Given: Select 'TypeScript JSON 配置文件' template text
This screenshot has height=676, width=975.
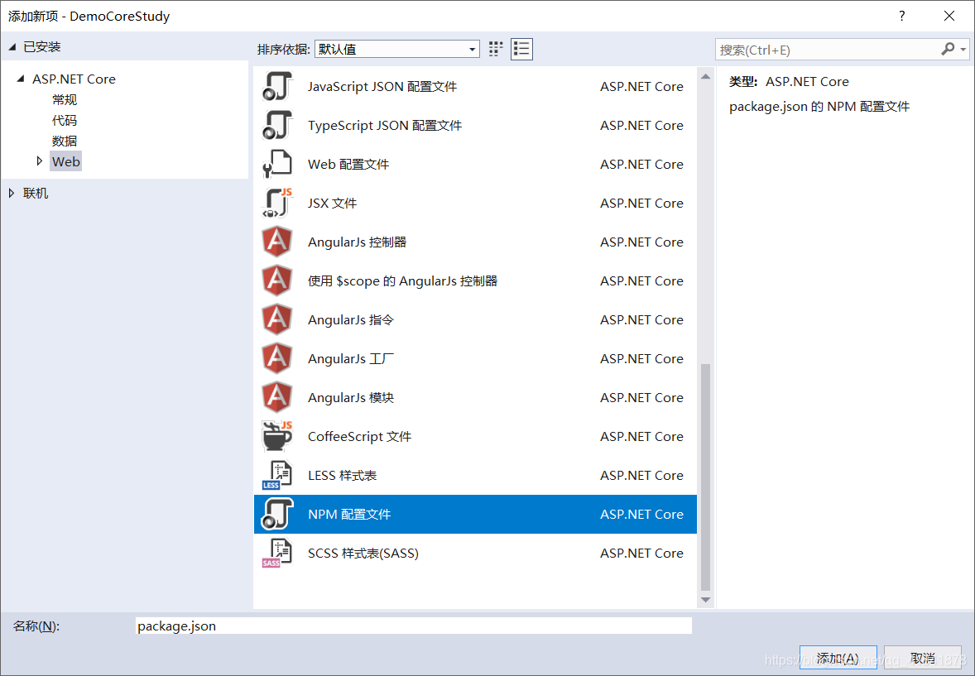Looking at the screenshot, I should [385, 125].
